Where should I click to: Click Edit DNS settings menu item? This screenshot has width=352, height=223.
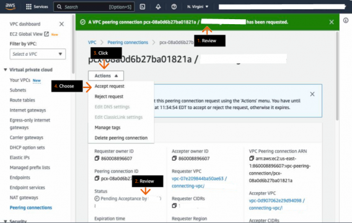[112, 107]
